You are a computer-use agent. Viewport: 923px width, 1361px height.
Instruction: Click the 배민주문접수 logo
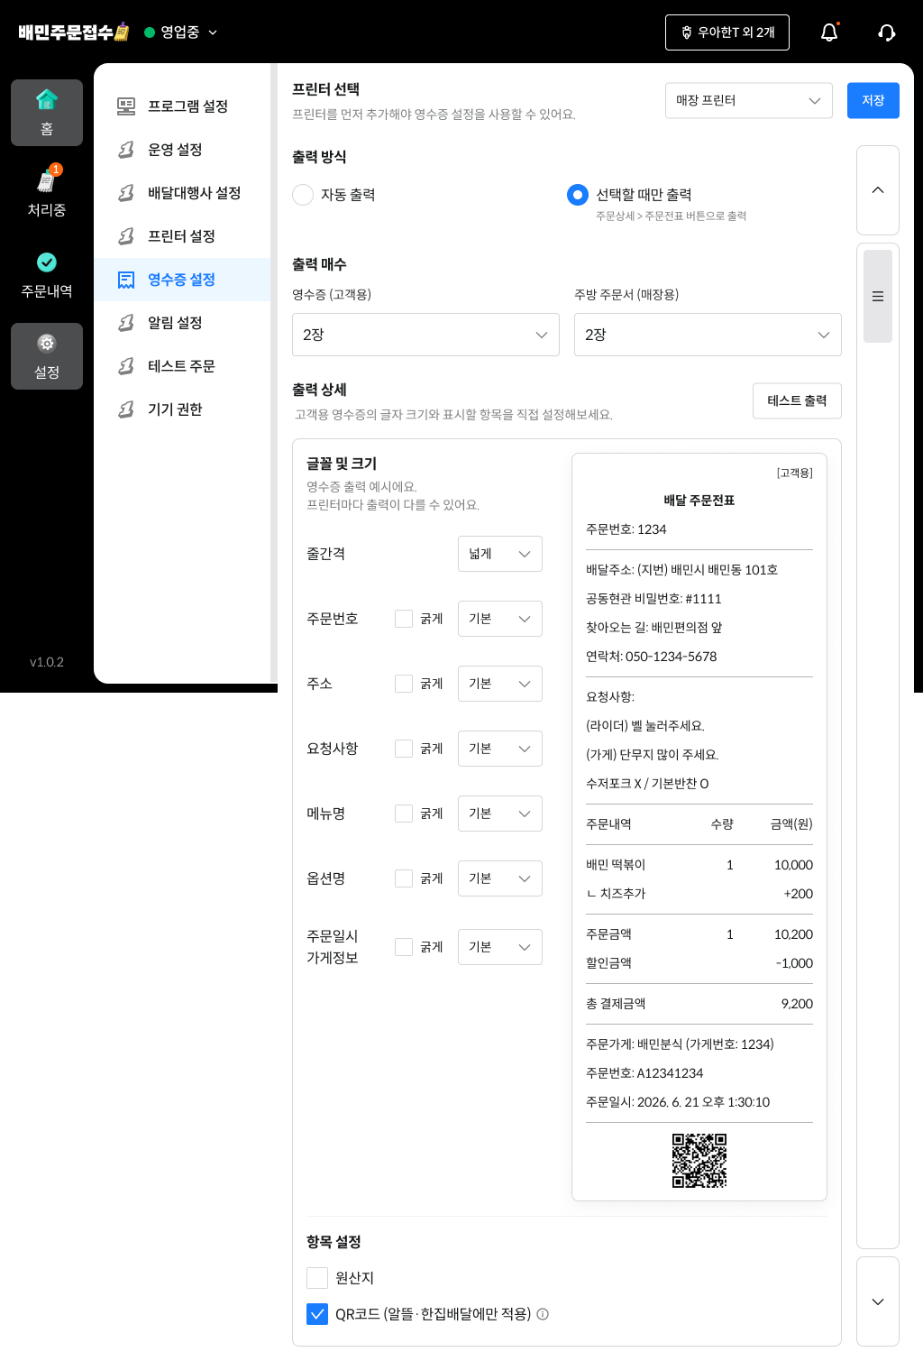coord(74,32)
